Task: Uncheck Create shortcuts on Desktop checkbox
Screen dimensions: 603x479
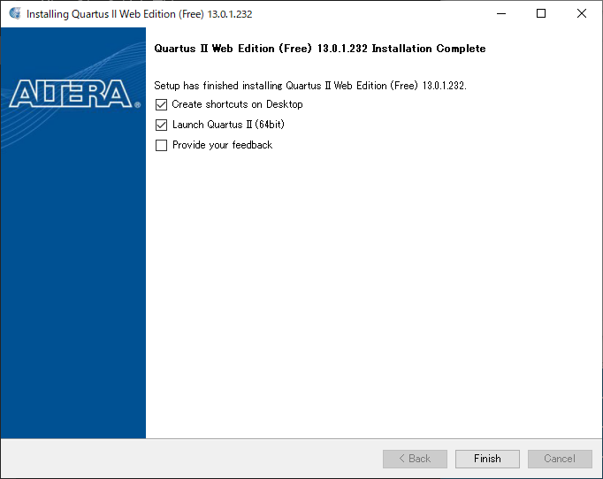Action: click(161, 104)
